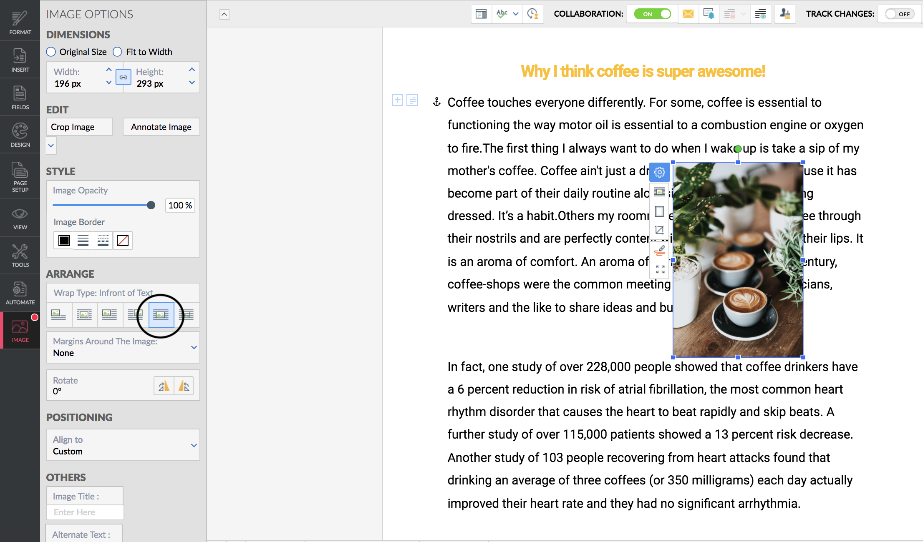The height and width of the screenshot is (542, 923).
Task: Open the Align to Custom dropdown
Action: tap(194, 445)
